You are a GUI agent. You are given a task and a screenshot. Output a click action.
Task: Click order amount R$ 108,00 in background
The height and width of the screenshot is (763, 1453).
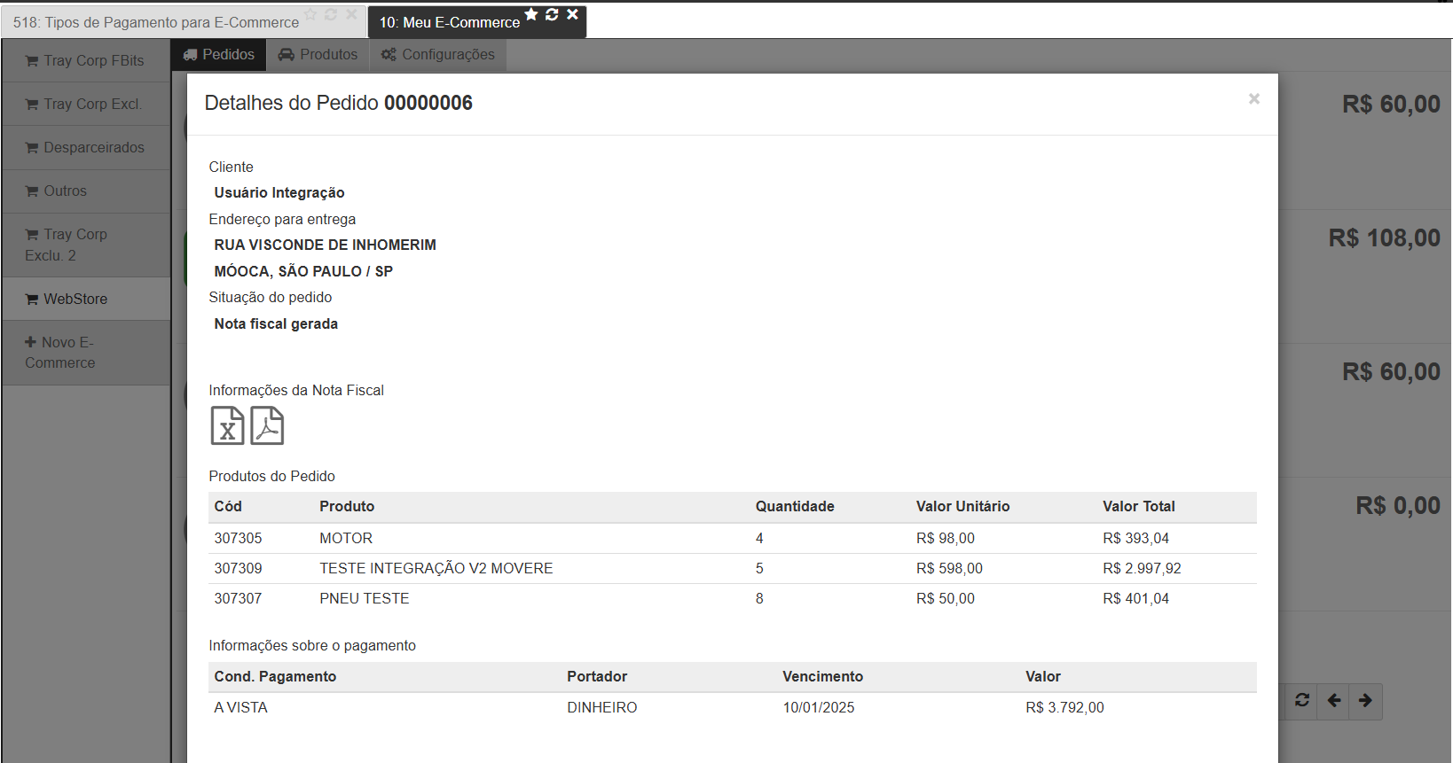coord(1384,237)
